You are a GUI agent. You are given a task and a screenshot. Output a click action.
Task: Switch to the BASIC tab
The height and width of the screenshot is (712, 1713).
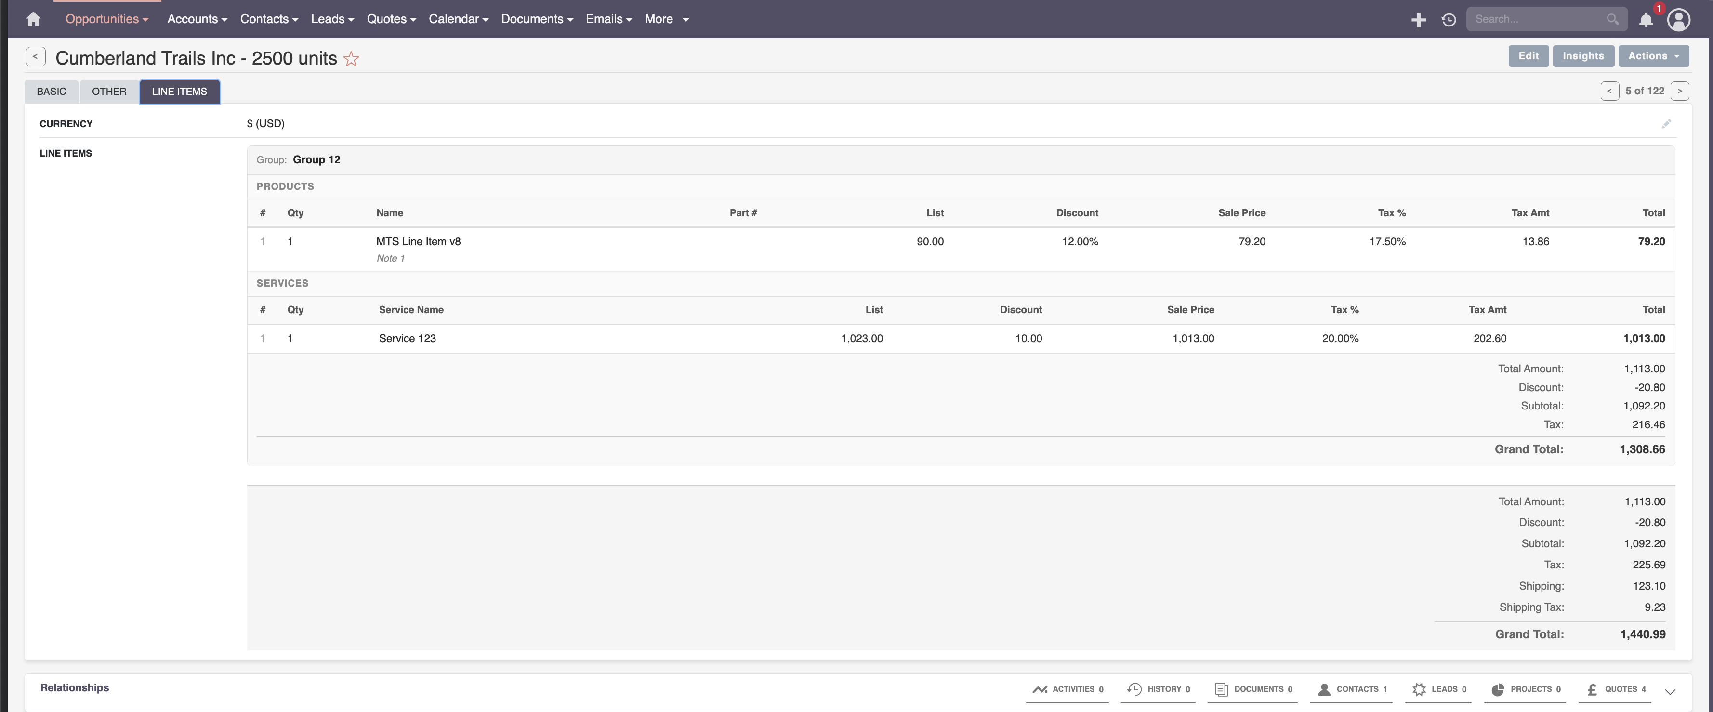click(x=51, y=92)
